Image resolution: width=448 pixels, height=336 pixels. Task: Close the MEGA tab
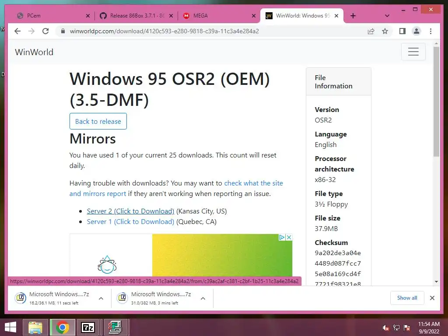click(x=253, y=16)
